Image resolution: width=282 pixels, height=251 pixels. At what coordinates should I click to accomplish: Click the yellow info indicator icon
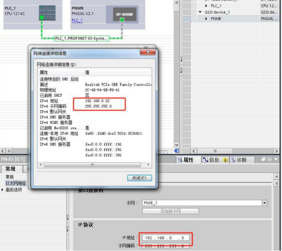pyautogui.click(x=225, y=160)
